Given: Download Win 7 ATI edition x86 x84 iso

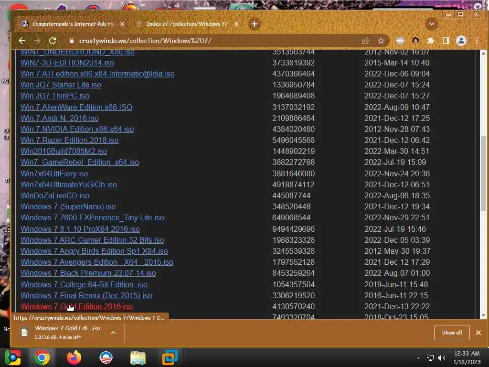Looking at the screenshot, I should [x=97, y=74].
